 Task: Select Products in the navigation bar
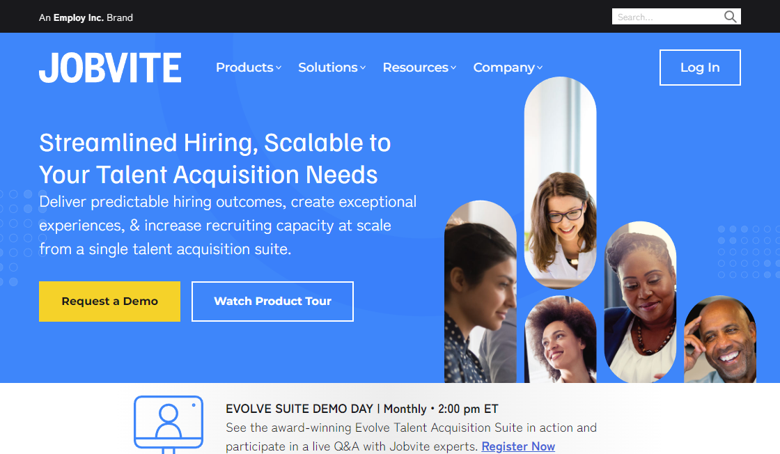coord(243,68)
